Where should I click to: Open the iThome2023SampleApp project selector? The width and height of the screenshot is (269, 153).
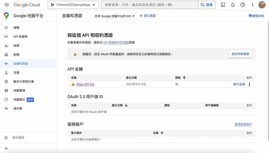pos(73,5)
